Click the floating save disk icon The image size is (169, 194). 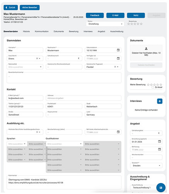point(161,187)
